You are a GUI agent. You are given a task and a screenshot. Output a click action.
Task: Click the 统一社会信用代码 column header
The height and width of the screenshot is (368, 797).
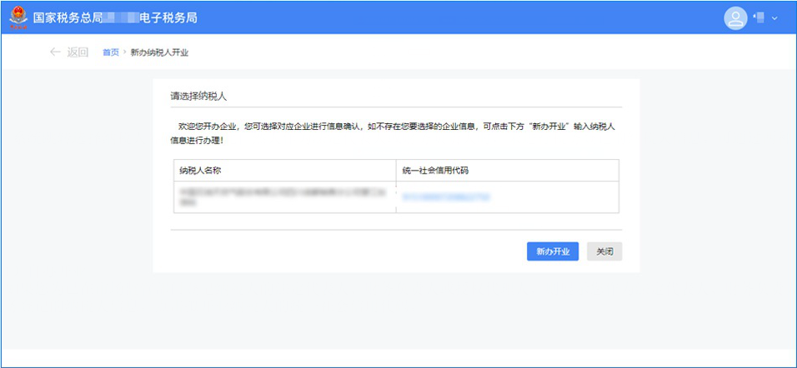[435, 171]
